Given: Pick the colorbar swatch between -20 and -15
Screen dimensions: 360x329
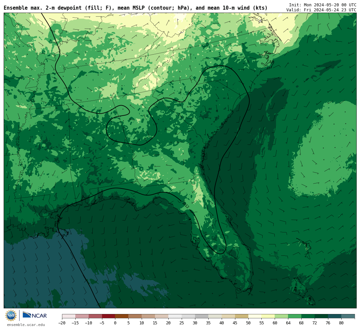Looking at the screenshot, I should (x=69, y=316).
